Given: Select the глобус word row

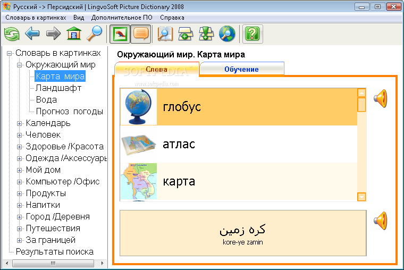Looking at the screenshot, I should pos(239,107).
